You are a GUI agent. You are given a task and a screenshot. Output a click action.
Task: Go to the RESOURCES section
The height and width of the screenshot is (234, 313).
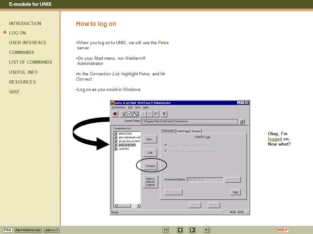22,82
